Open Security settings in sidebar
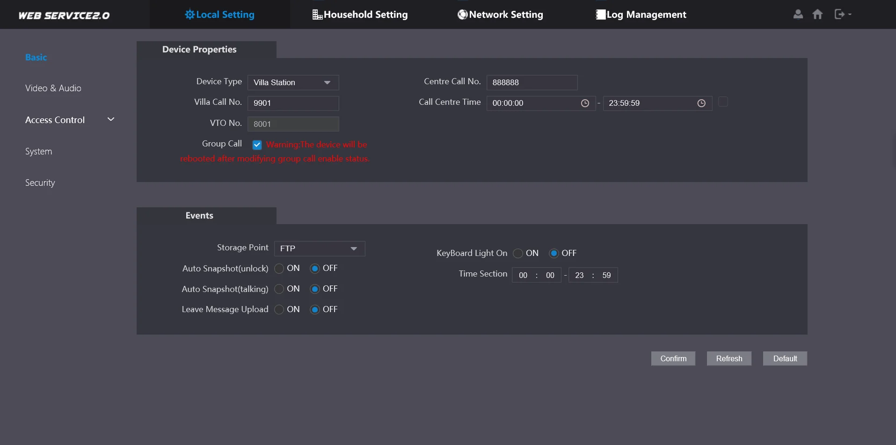 click(x=40, y=183)
